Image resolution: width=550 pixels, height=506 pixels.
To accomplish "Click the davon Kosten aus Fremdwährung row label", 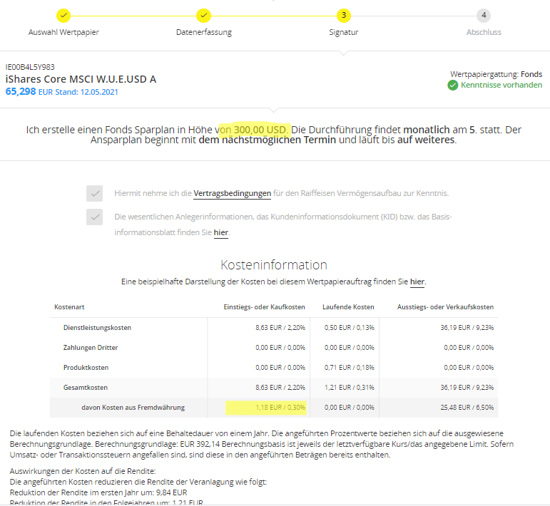I will (133, 408).
